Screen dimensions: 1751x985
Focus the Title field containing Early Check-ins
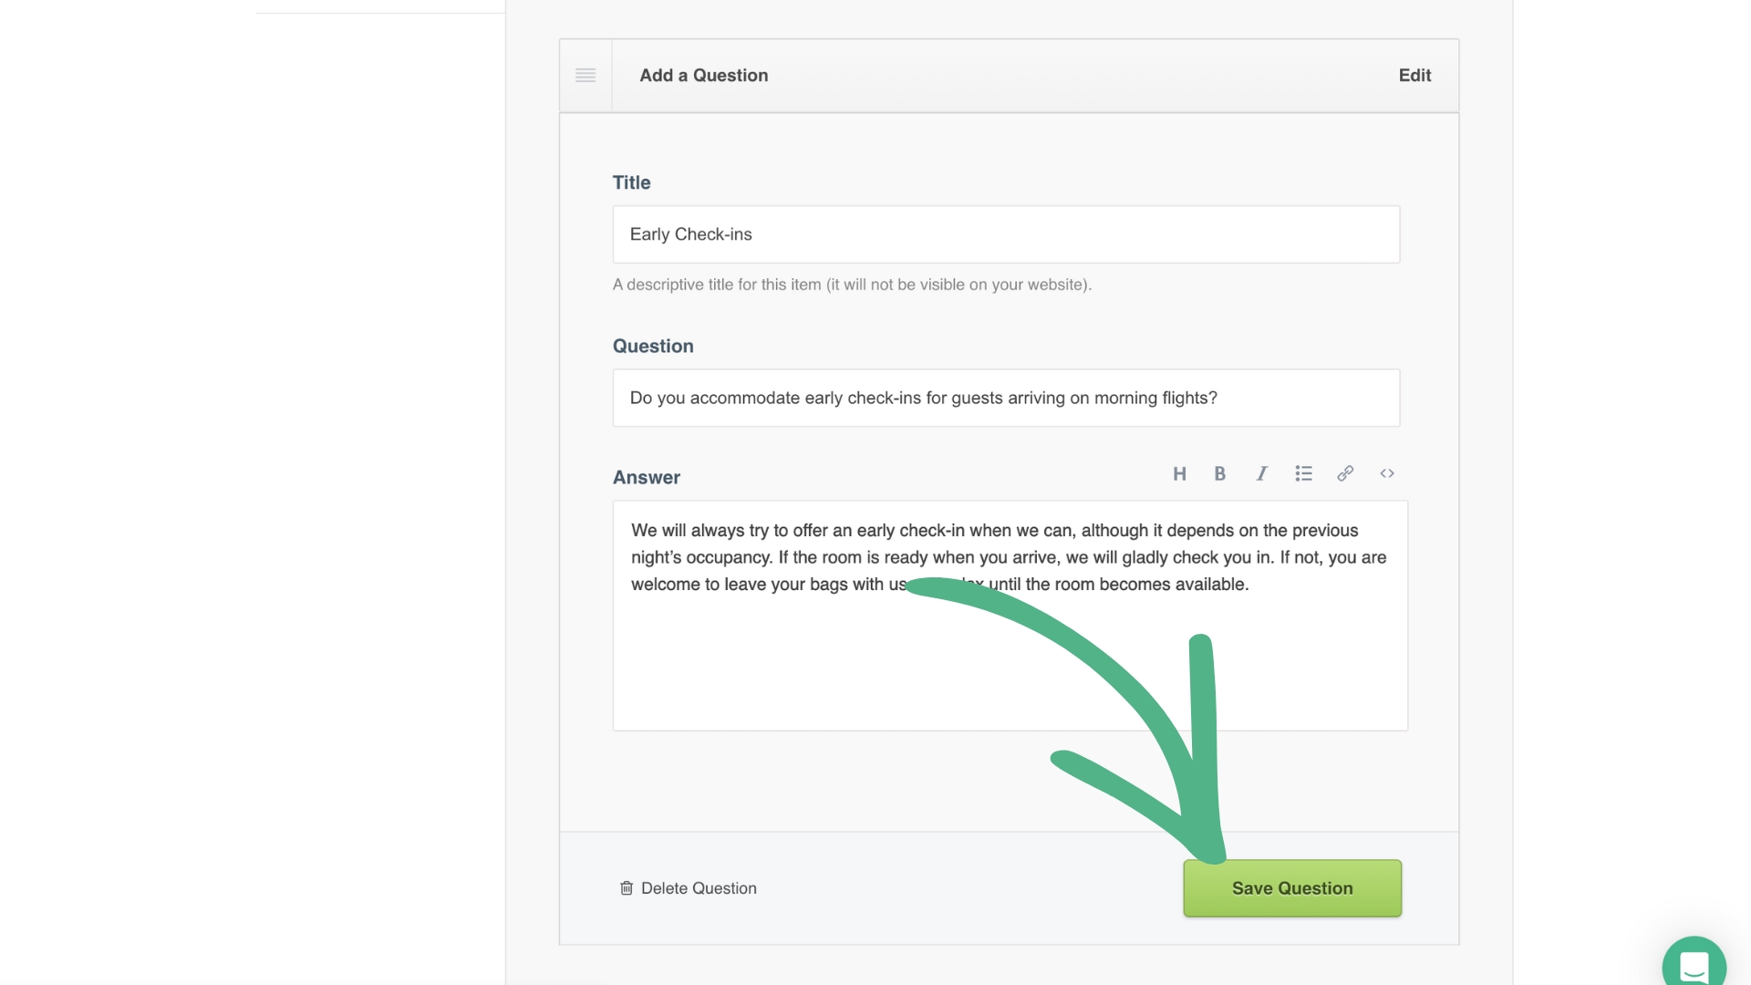click(x=1005, y=234)
